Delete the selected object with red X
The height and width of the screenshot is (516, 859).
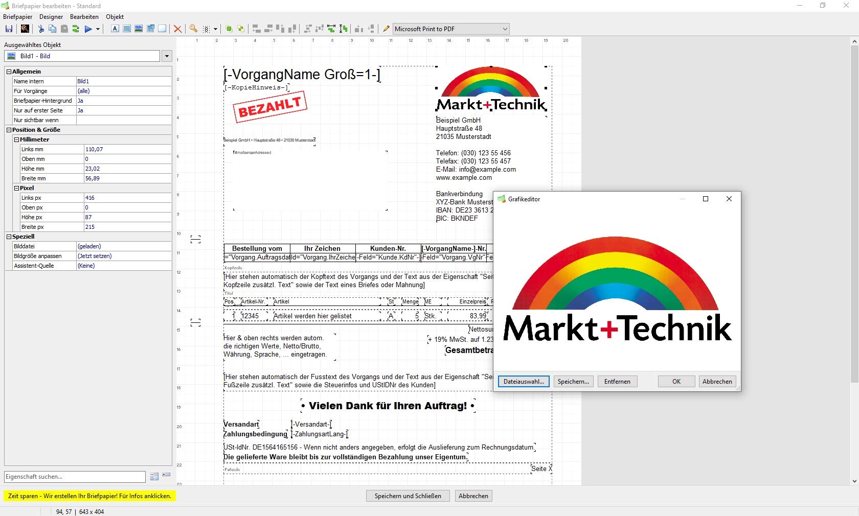pos(177,29)
